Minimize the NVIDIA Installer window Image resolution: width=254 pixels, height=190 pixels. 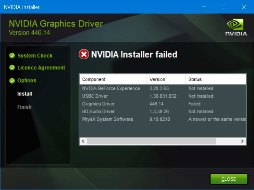204,7
